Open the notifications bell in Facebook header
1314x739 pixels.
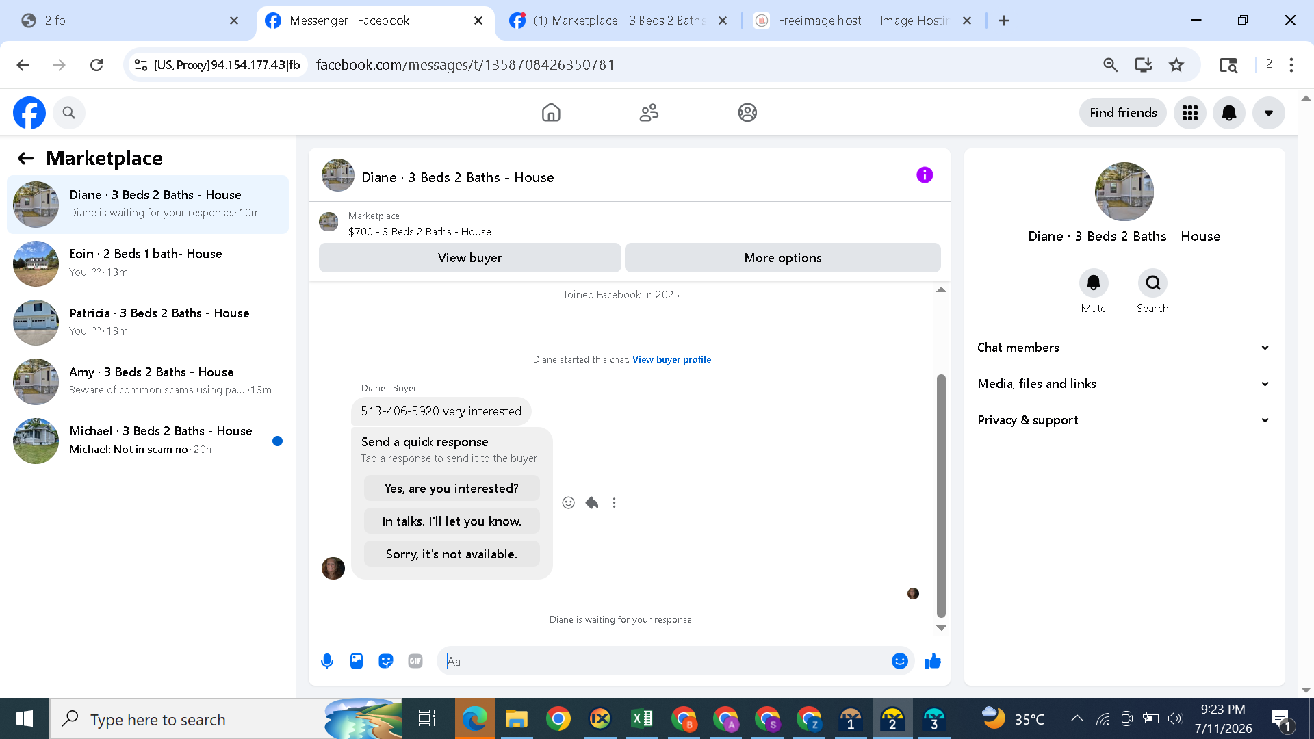coord(1229,113)
